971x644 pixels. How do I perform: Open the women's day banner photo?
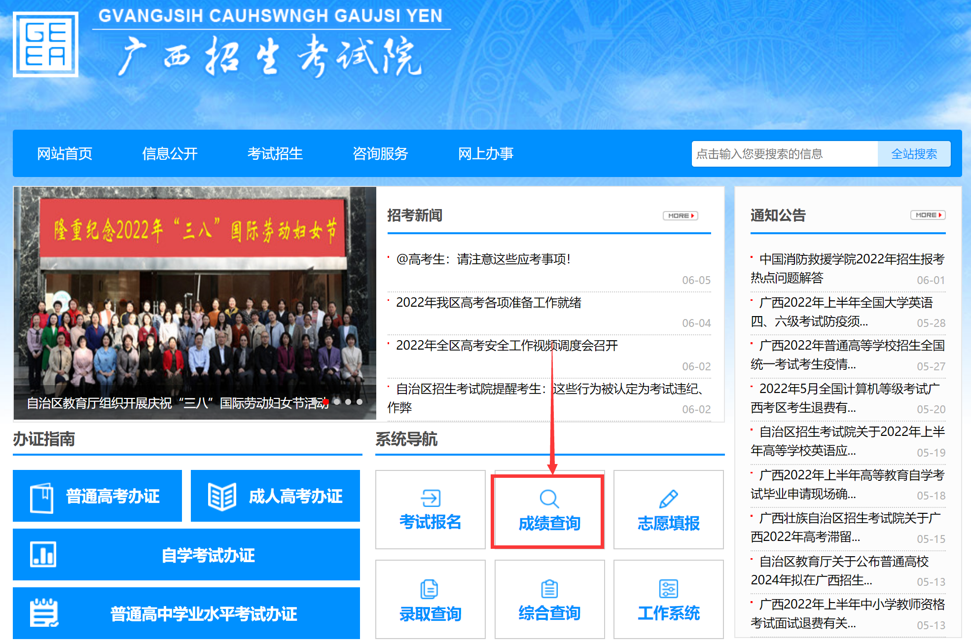pyautogui.click(x=195, y=296)
